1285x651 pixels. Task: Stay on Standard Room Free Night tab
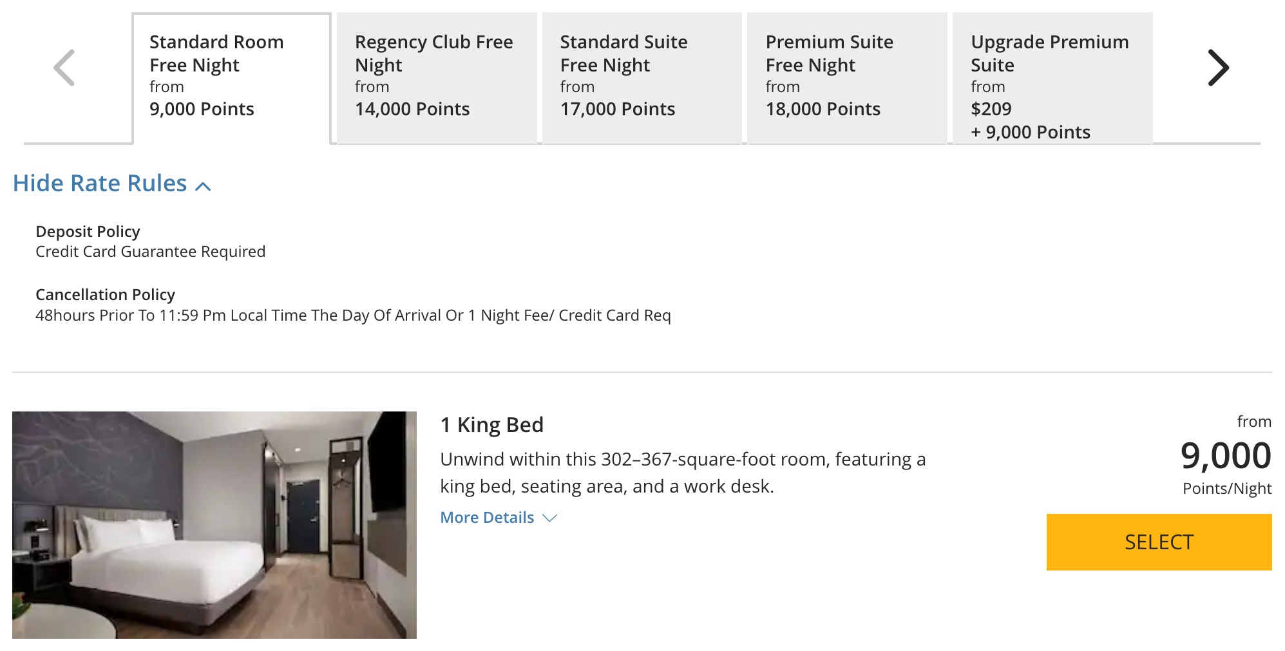click(230, 74)
